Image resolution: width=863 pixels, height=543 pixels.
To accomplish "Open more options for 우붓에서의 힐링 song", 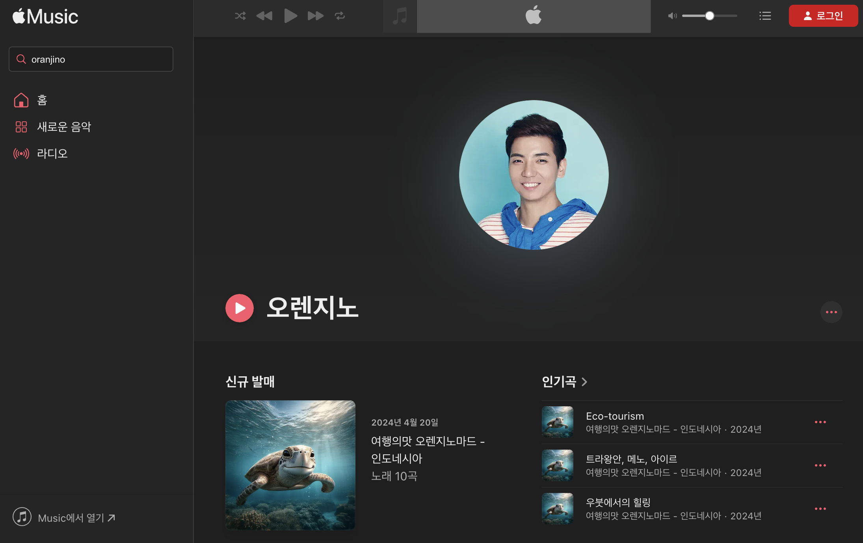I will click(x=820, y=509).
